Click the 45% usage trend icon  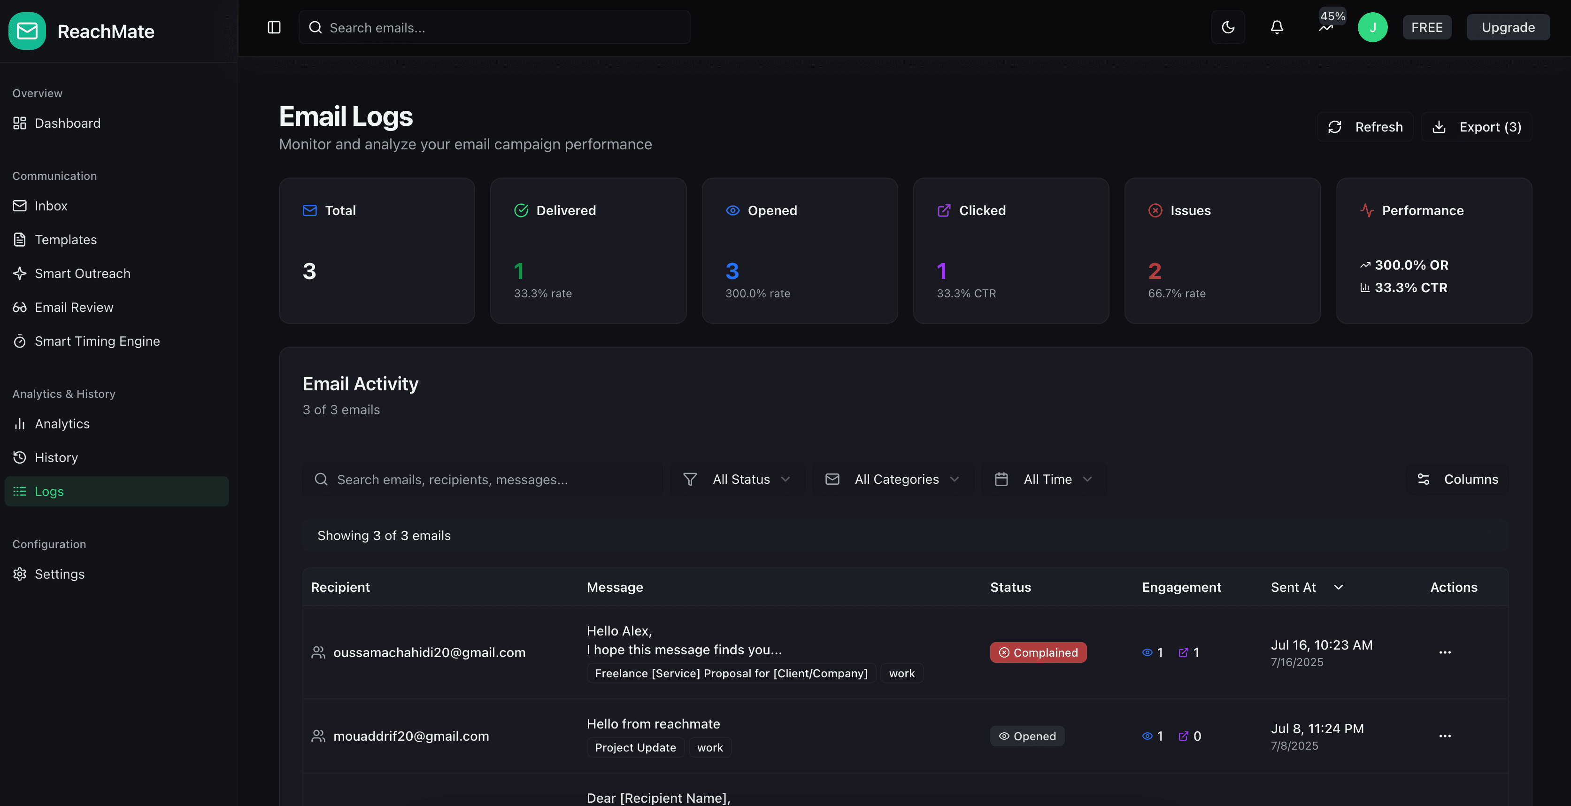point(1325,28)
